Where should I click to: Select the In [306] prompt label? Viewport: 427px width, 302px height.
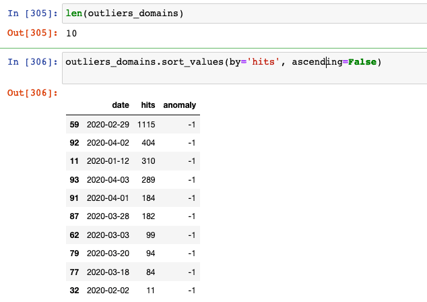click(32, 62)
